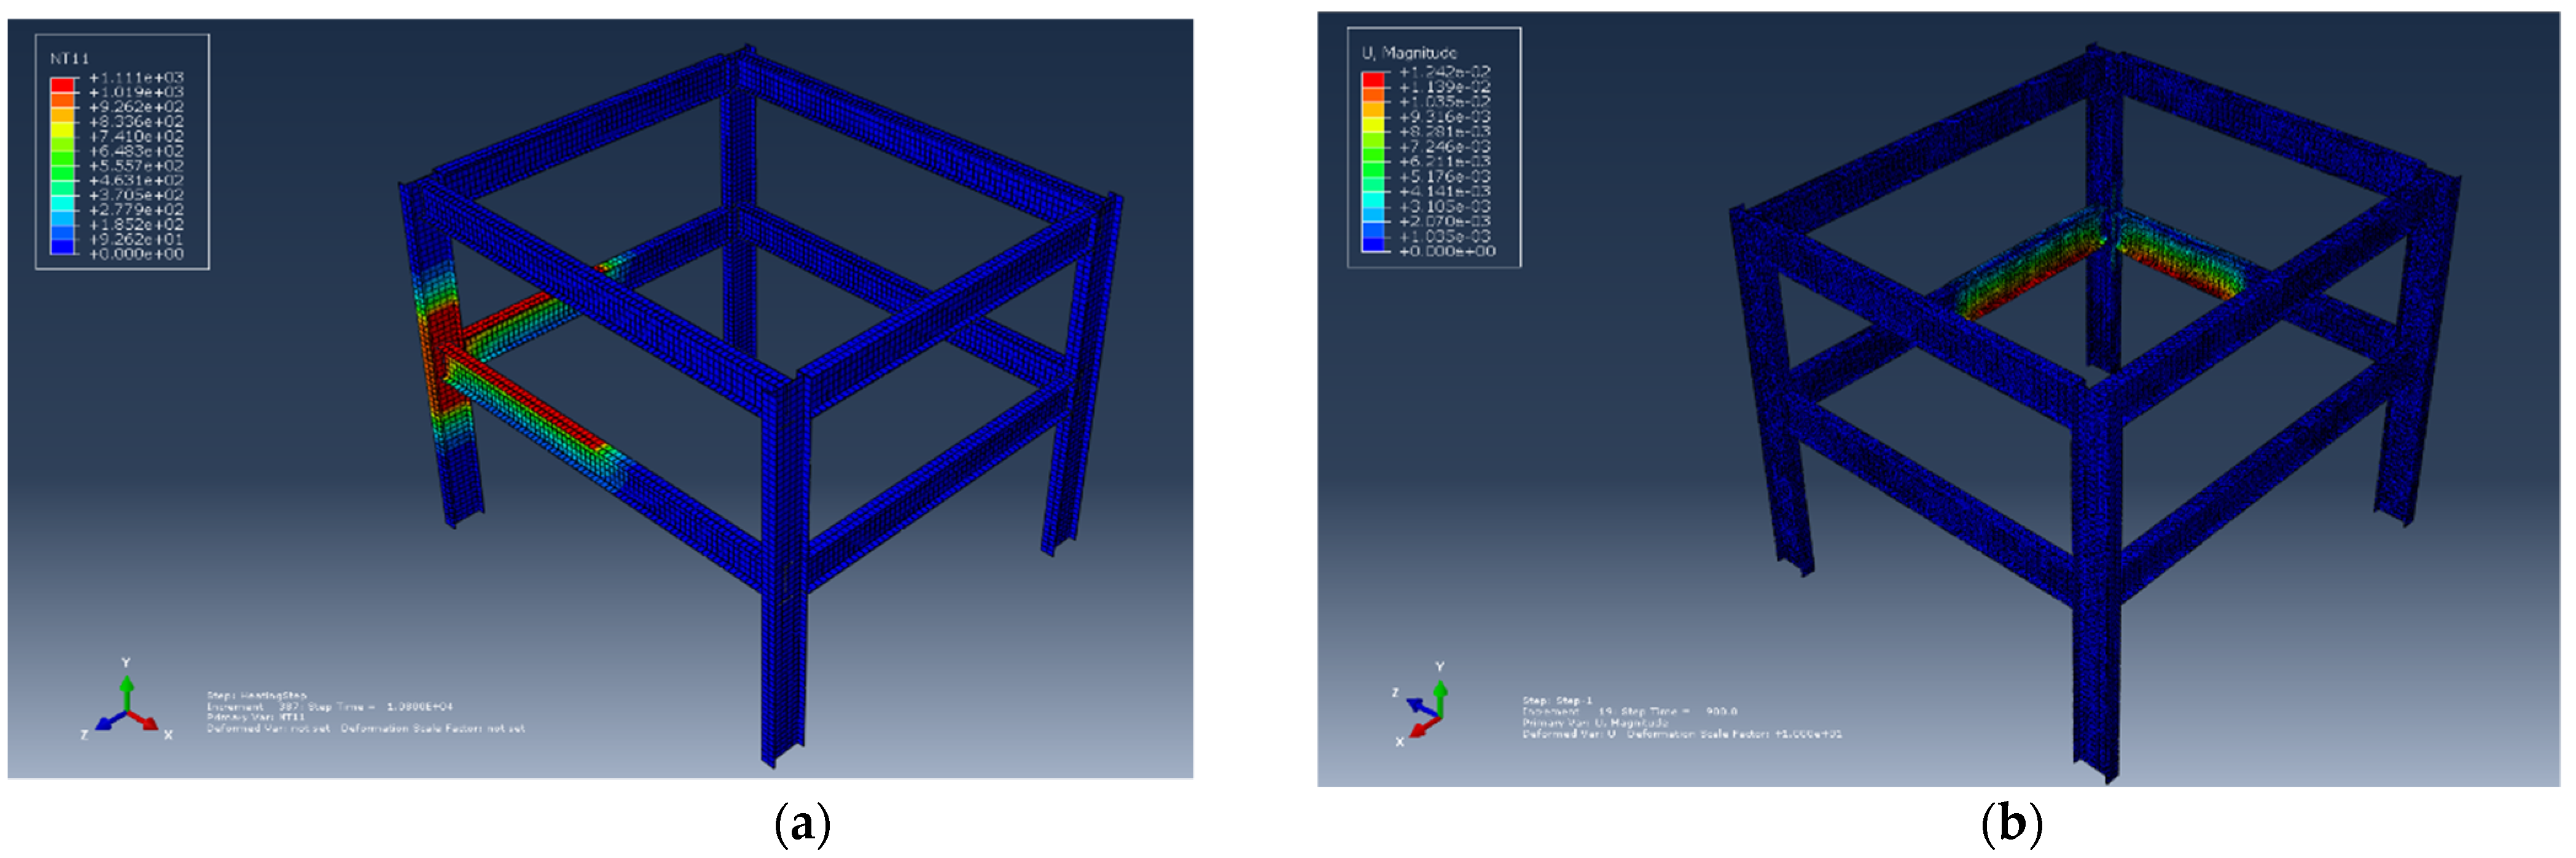This screenshot has height=858, width=2576.
Task: Click the blue Z axis of left triad
Action: pyautogui.click(x=108, y=721)
